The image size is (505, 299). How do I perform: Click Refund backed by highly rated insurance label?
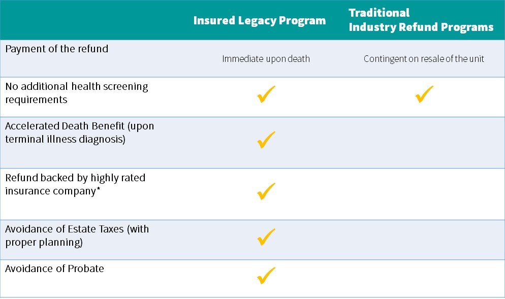click(75, 184)
